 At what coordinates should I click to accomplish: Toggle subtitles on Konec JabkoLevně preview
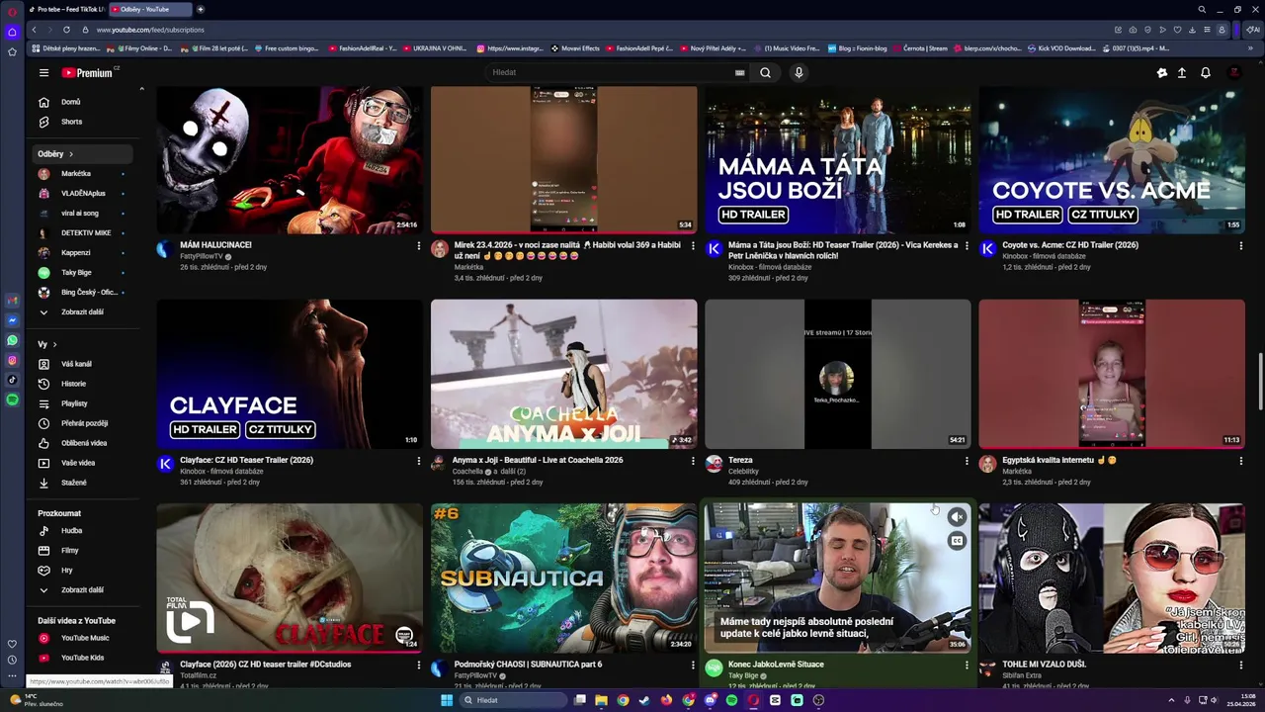pyautogui.click(x=957, y=541)
